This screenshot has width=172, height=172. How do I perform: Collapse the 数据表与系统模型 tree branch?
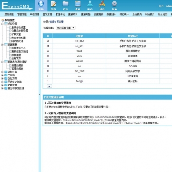coord(2,62)
